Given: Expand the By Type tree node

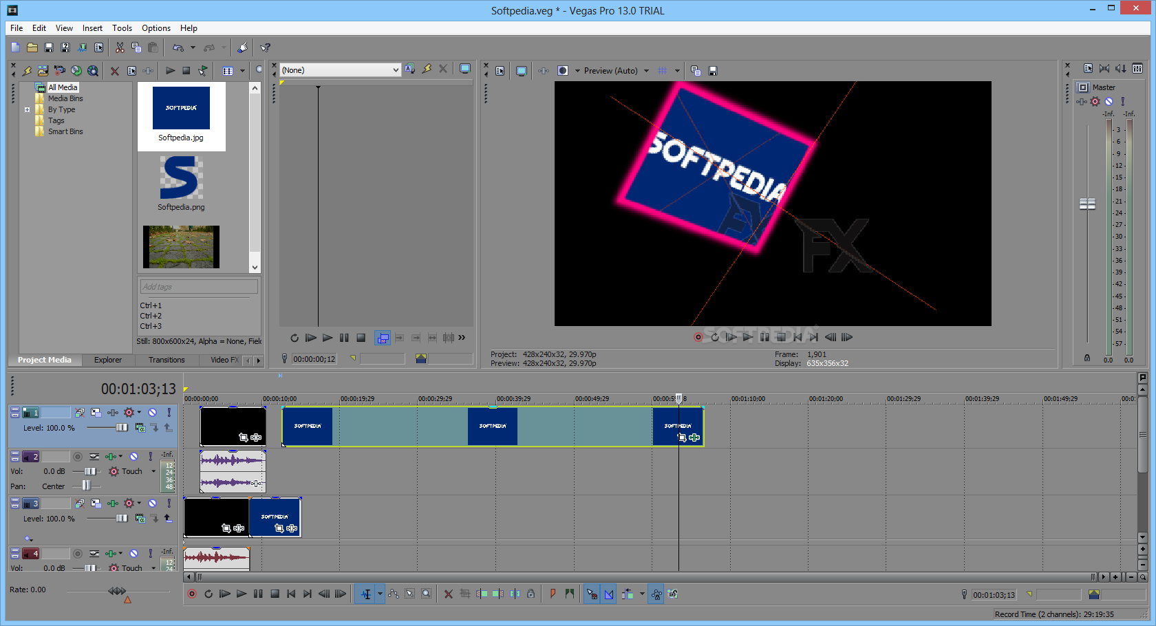Looking at the screenshot, I should pyautogui.click(x=27, y=109).
